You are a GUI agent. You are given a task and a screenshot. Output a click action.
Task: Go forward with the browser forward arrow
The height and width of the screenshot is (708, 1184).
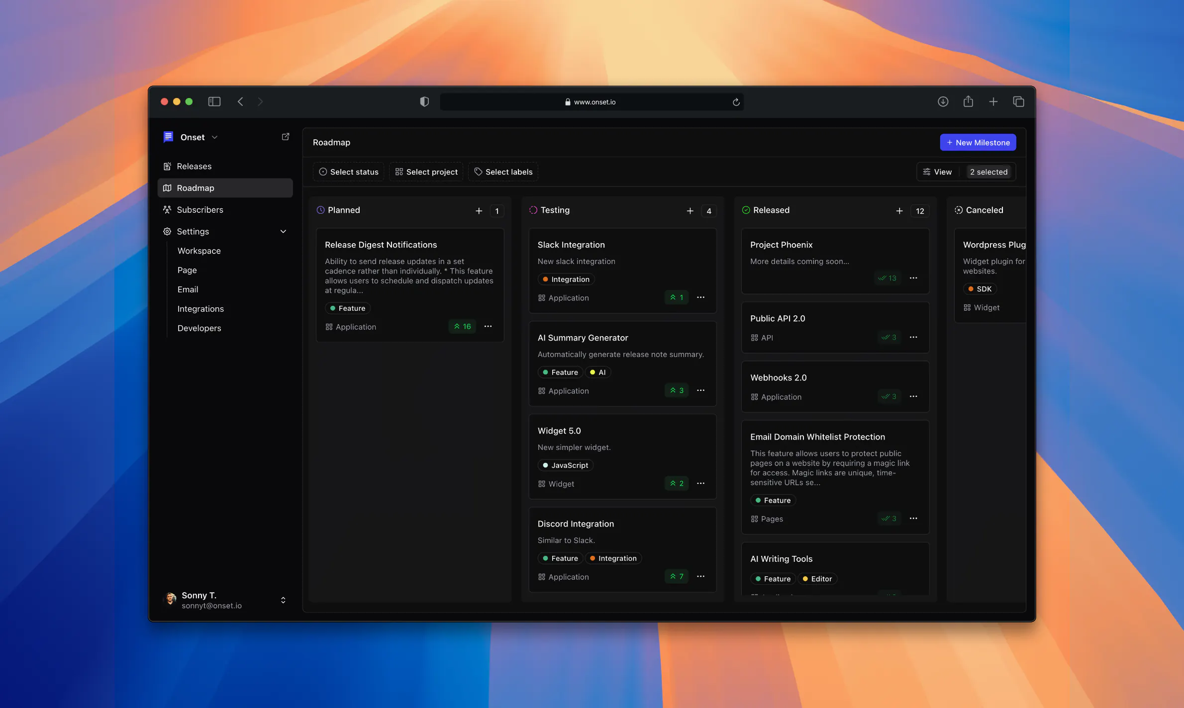point(260,101)
